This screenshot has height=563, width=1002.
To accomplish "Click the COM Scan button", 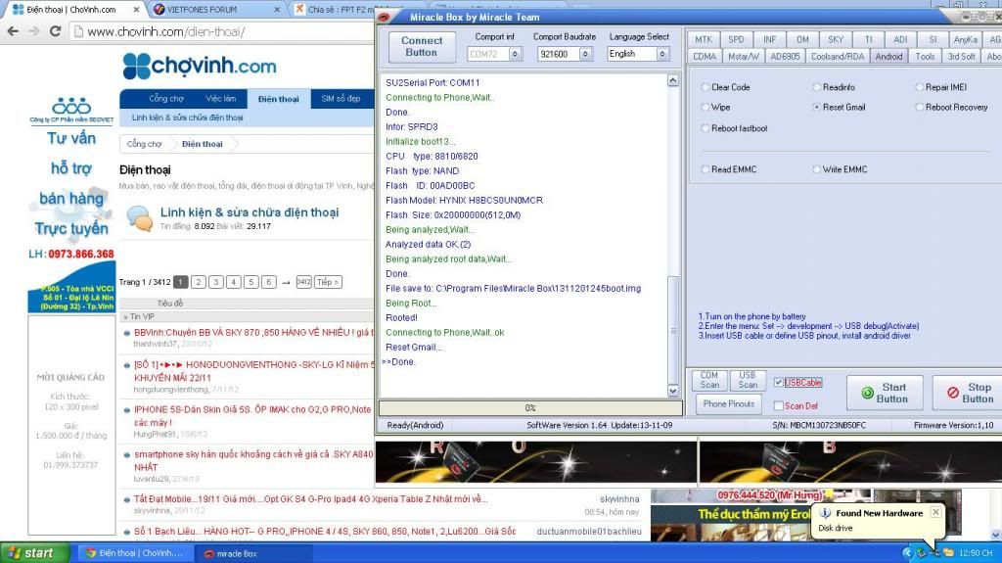I will click(709, 380).
